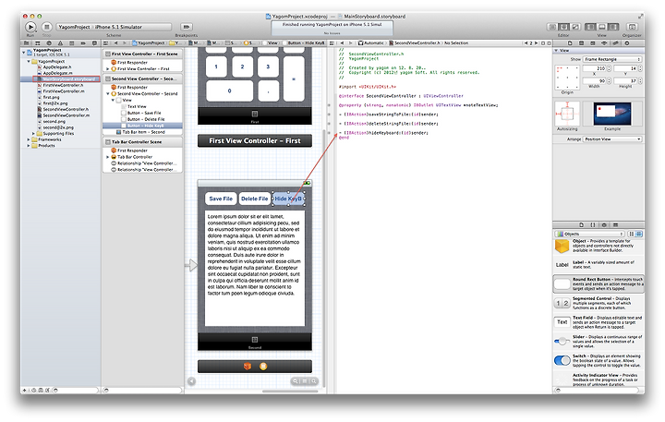665x422 pixels.
Task: Click the Run button in the toolbar
Action: 30,27
